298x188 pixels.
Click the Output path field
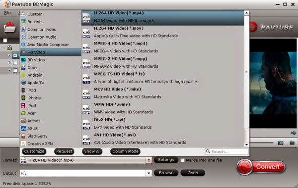click(x=83, y=173)
